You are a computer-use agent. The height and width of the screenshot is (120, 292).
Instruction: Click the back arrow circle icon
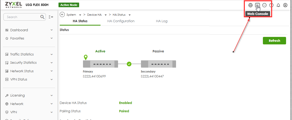(62, 14)
